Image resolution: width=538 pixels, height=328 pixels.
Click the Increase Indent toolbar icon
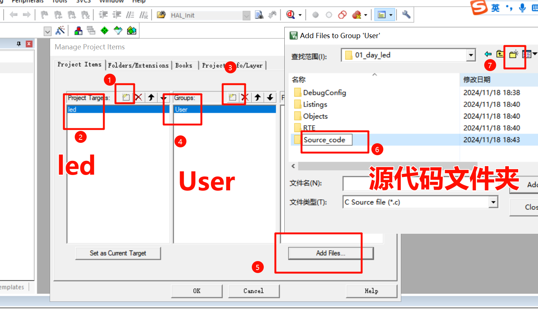(103, 15)
